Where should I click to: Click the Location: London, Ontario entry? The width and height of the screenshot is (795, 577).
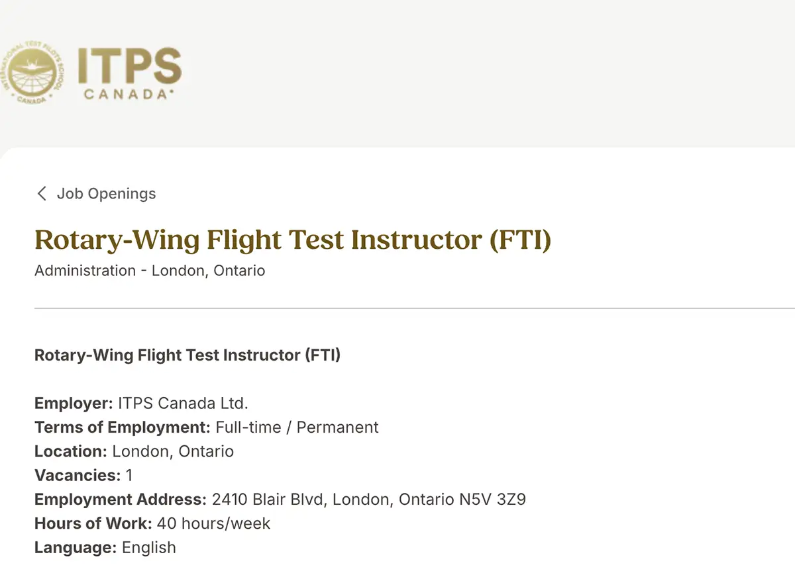(x=134, y=451)
